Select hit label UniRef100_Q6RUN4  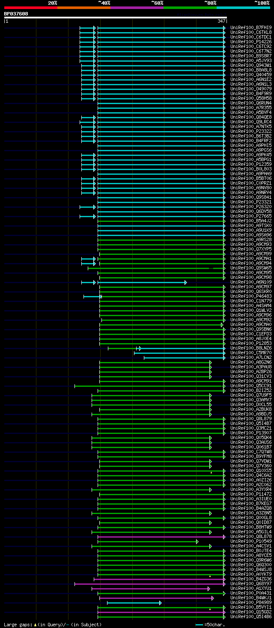point(251,103)
